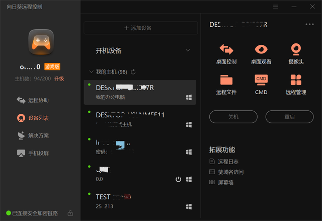The width and height of the screenshot is (322, 221).
Task: Select the device showing 密码
Action: click(140, 147)
